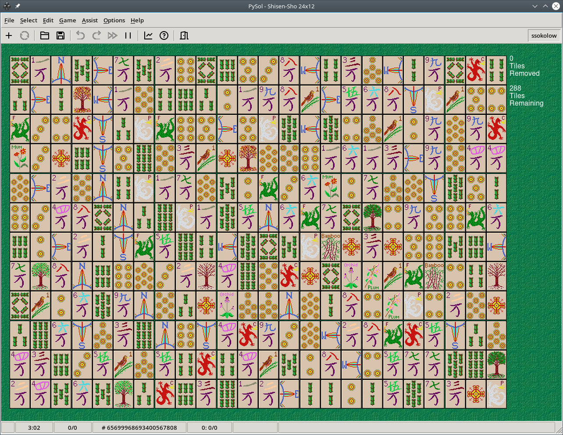Click the game number field in status bar
563x435 pixels.
pyautogui.click(x=139, y=428)
